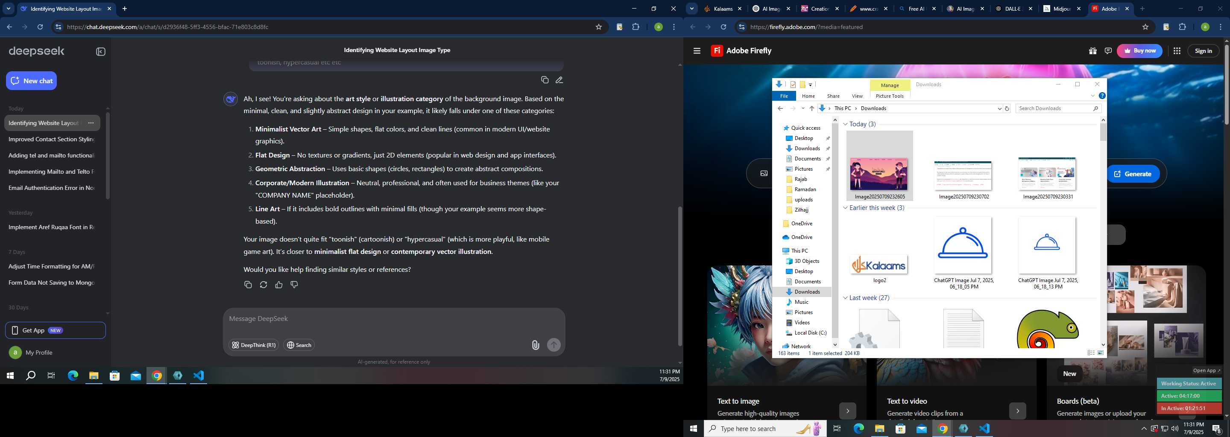Toggle DeepThink (R1) mode
The height and width of the screenshot is (437, 1230).
click(254, 345)
